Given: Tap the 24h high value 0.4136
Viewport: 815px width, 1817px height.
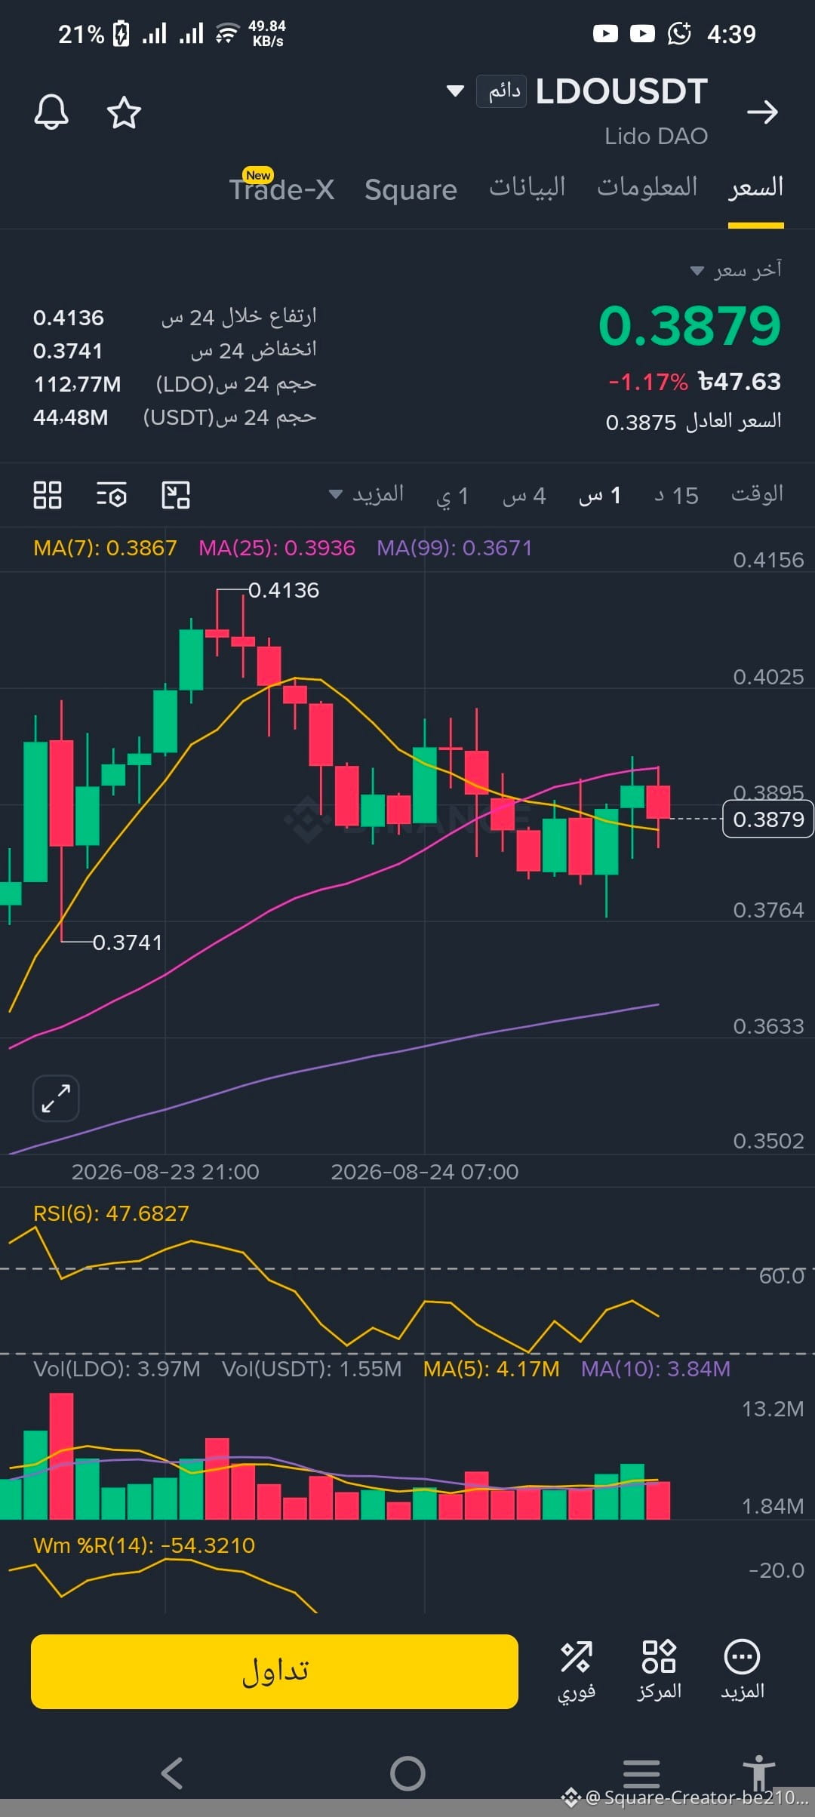Looking at the screenshot, I should pos(69,318).
